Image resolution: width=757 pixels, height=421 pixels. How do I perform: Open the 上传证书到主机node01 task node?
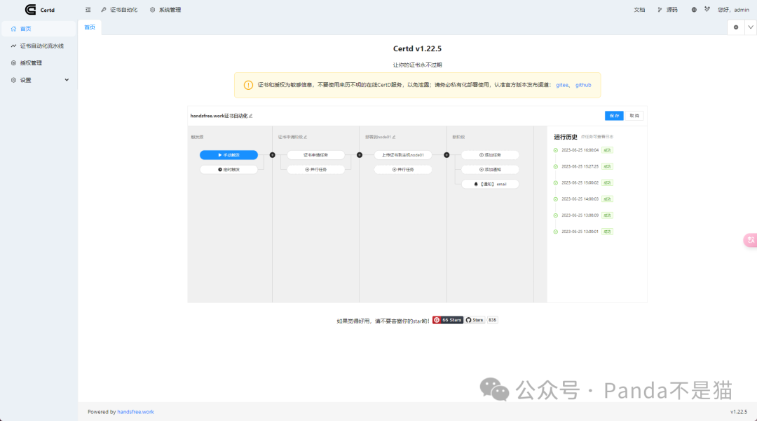pyautogui.click(x=403, y=155)
